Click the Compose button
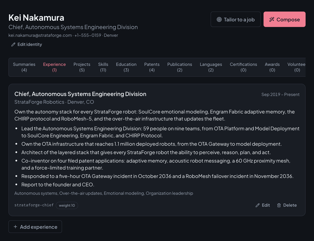The image size is (314, 241). [x=284, y=19]
